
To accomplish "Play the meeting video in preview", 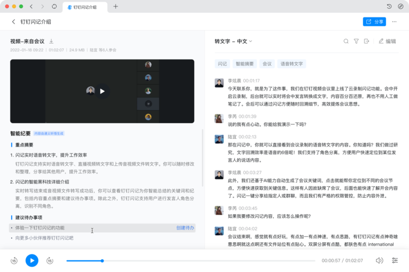I will pyautogui.click(x=102, y=91).
